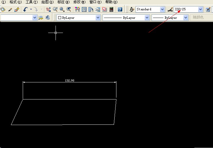Image resolution: width=213 pixels, height=148 pixels.
Task: Open the Tool Palettes window icon
Action: coord(91,9)
